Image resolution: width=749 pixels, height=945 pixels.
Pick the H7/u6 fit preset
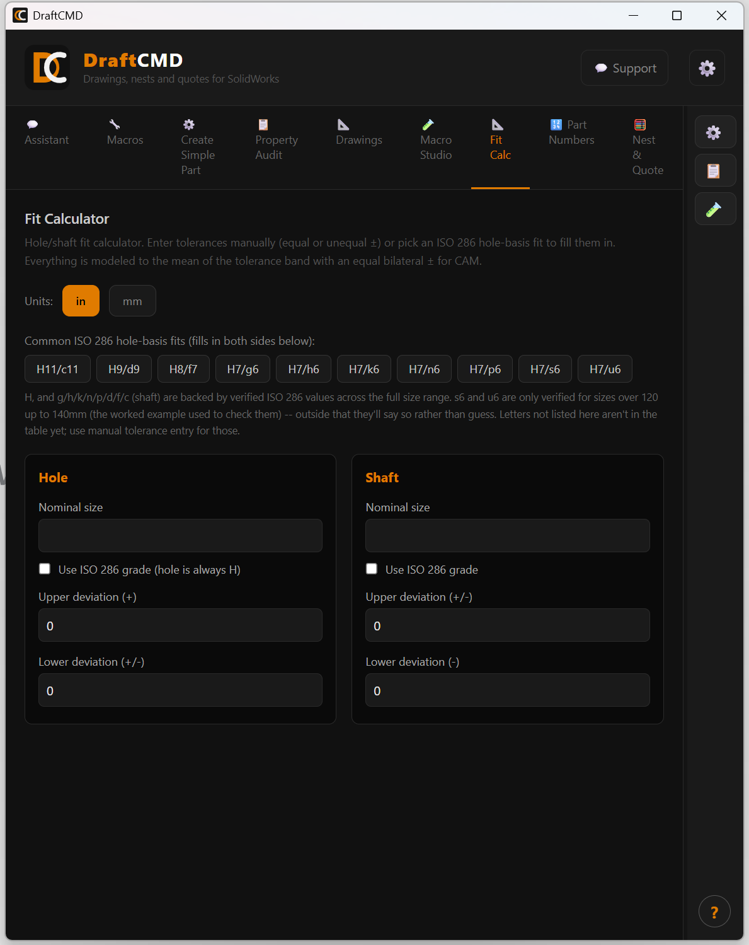coord(605,369)
